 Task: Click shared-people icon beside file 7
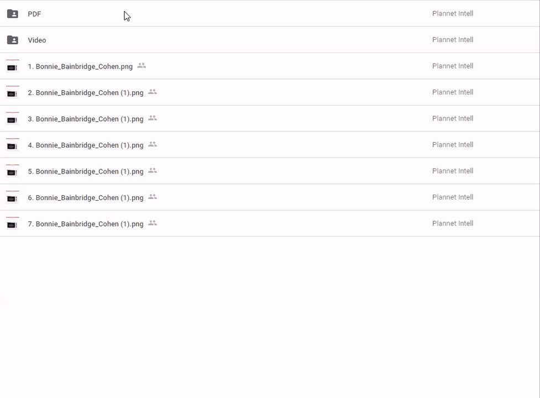(x=153, y=223)
